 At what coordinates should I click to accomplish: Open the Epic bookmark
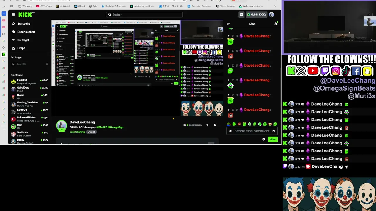[93, 6]
